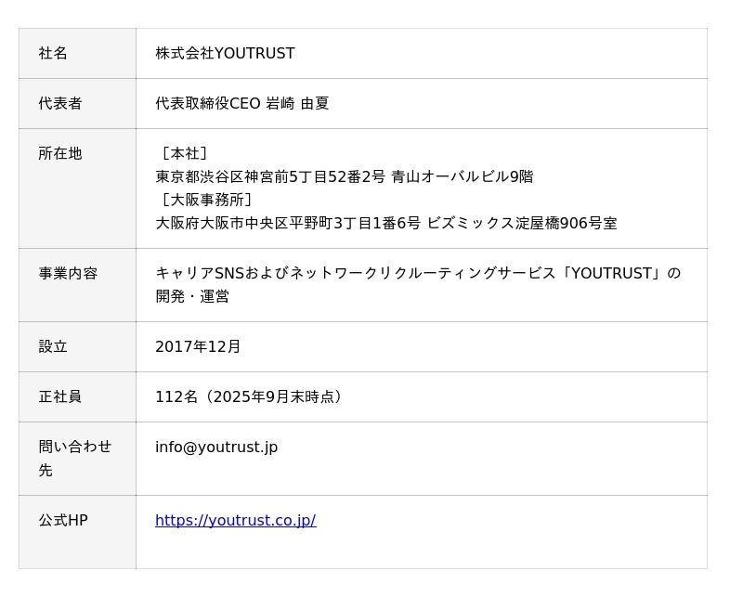The image size is (743, 597).
Task: Click the 公式HP row label
Action: 63,520
